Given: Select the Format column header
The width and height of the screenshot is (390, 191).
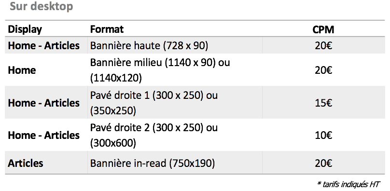Looking at the screenshot, I should (107, 29).
